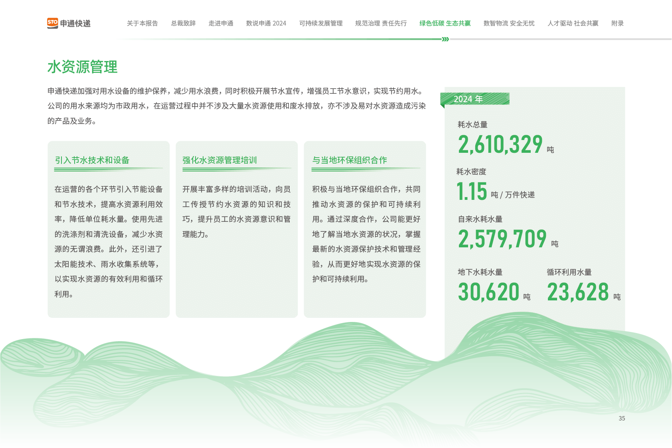
Task: Select the highlighted 绿色低碳 生态共赢 tab
Action: click(445, 23)
